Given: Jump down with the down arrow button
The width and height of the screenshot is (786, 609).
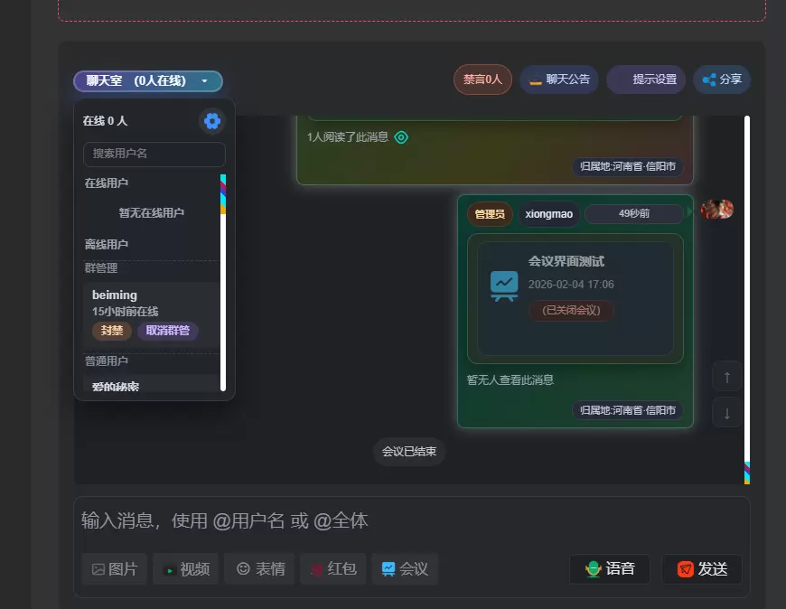Looking at the screenshot, I should (x=727, y=414).
